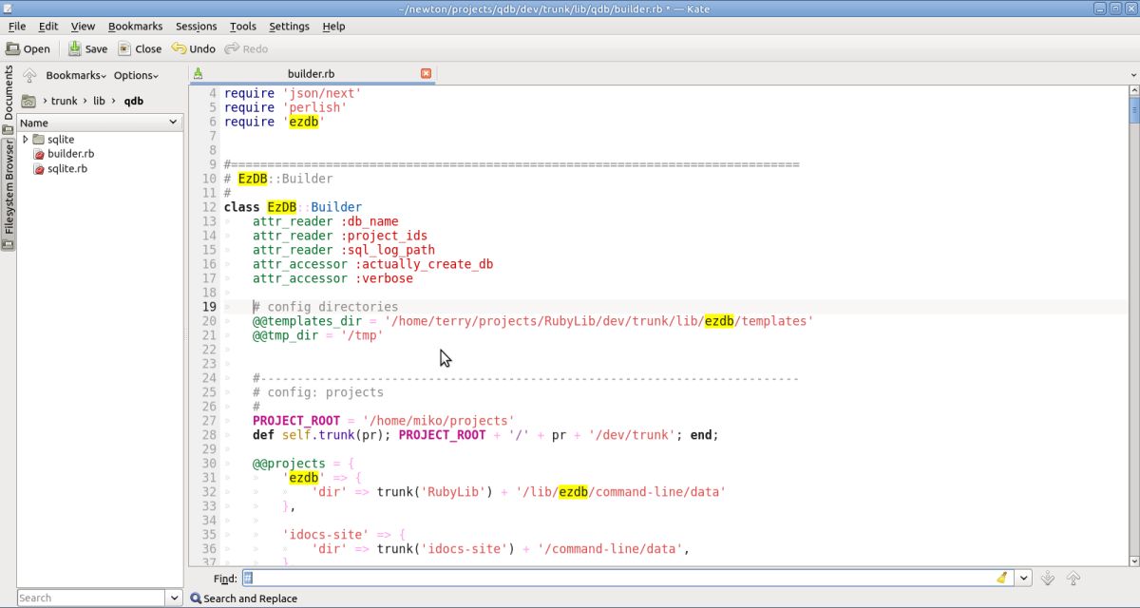Click the editor vertical scrollbar handle
Screen dimensions: 1140x608
(x=1134, y=111)
